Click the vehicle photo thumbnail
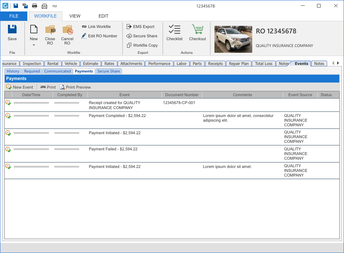 click(233, 39)
